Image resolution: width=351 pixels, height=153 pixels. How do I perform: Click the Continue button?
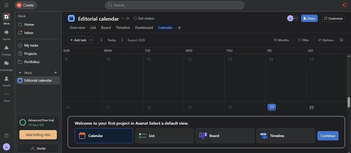pyautogui.click(x=328, y=136)
